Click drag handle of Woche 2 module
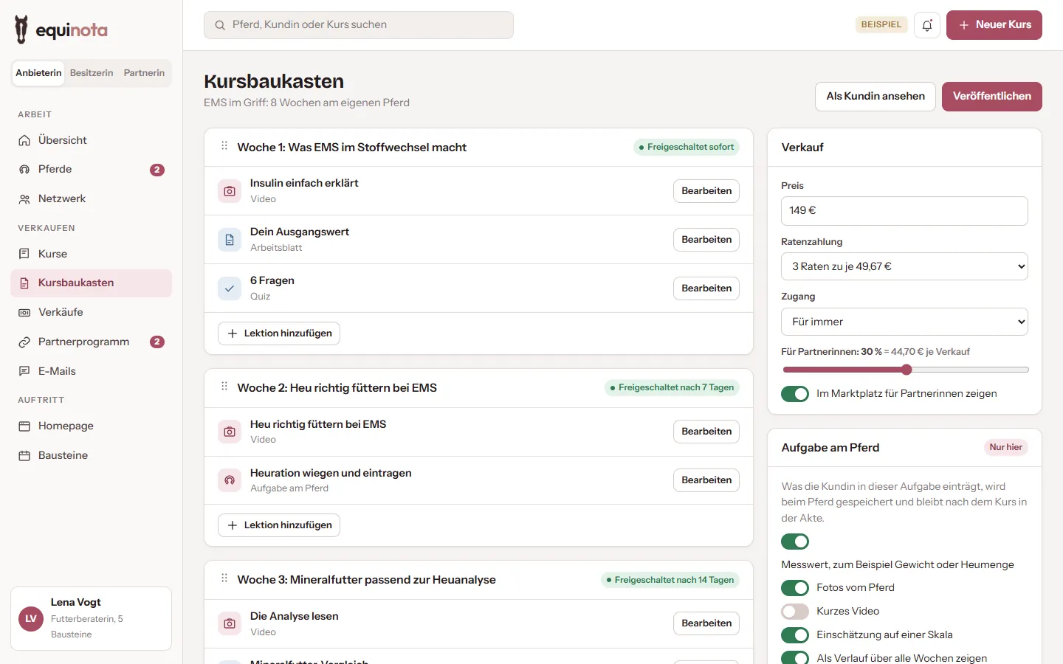Image resolution: width=1063 pixels, height=664 pixels. point(224,387)
